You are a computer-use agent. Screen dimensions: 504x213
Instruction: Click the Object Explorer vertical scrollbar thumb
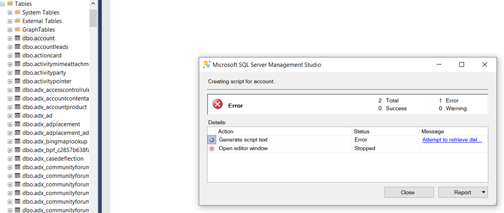point(93,18)
